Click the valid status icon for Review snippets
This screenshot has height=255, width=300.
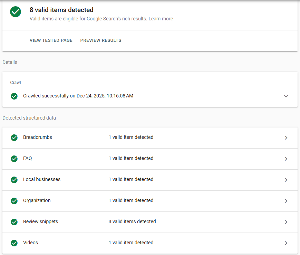coord(14,222)
